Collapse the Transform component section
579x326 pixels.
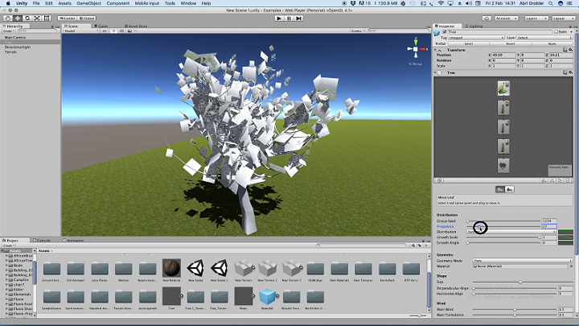436,50
